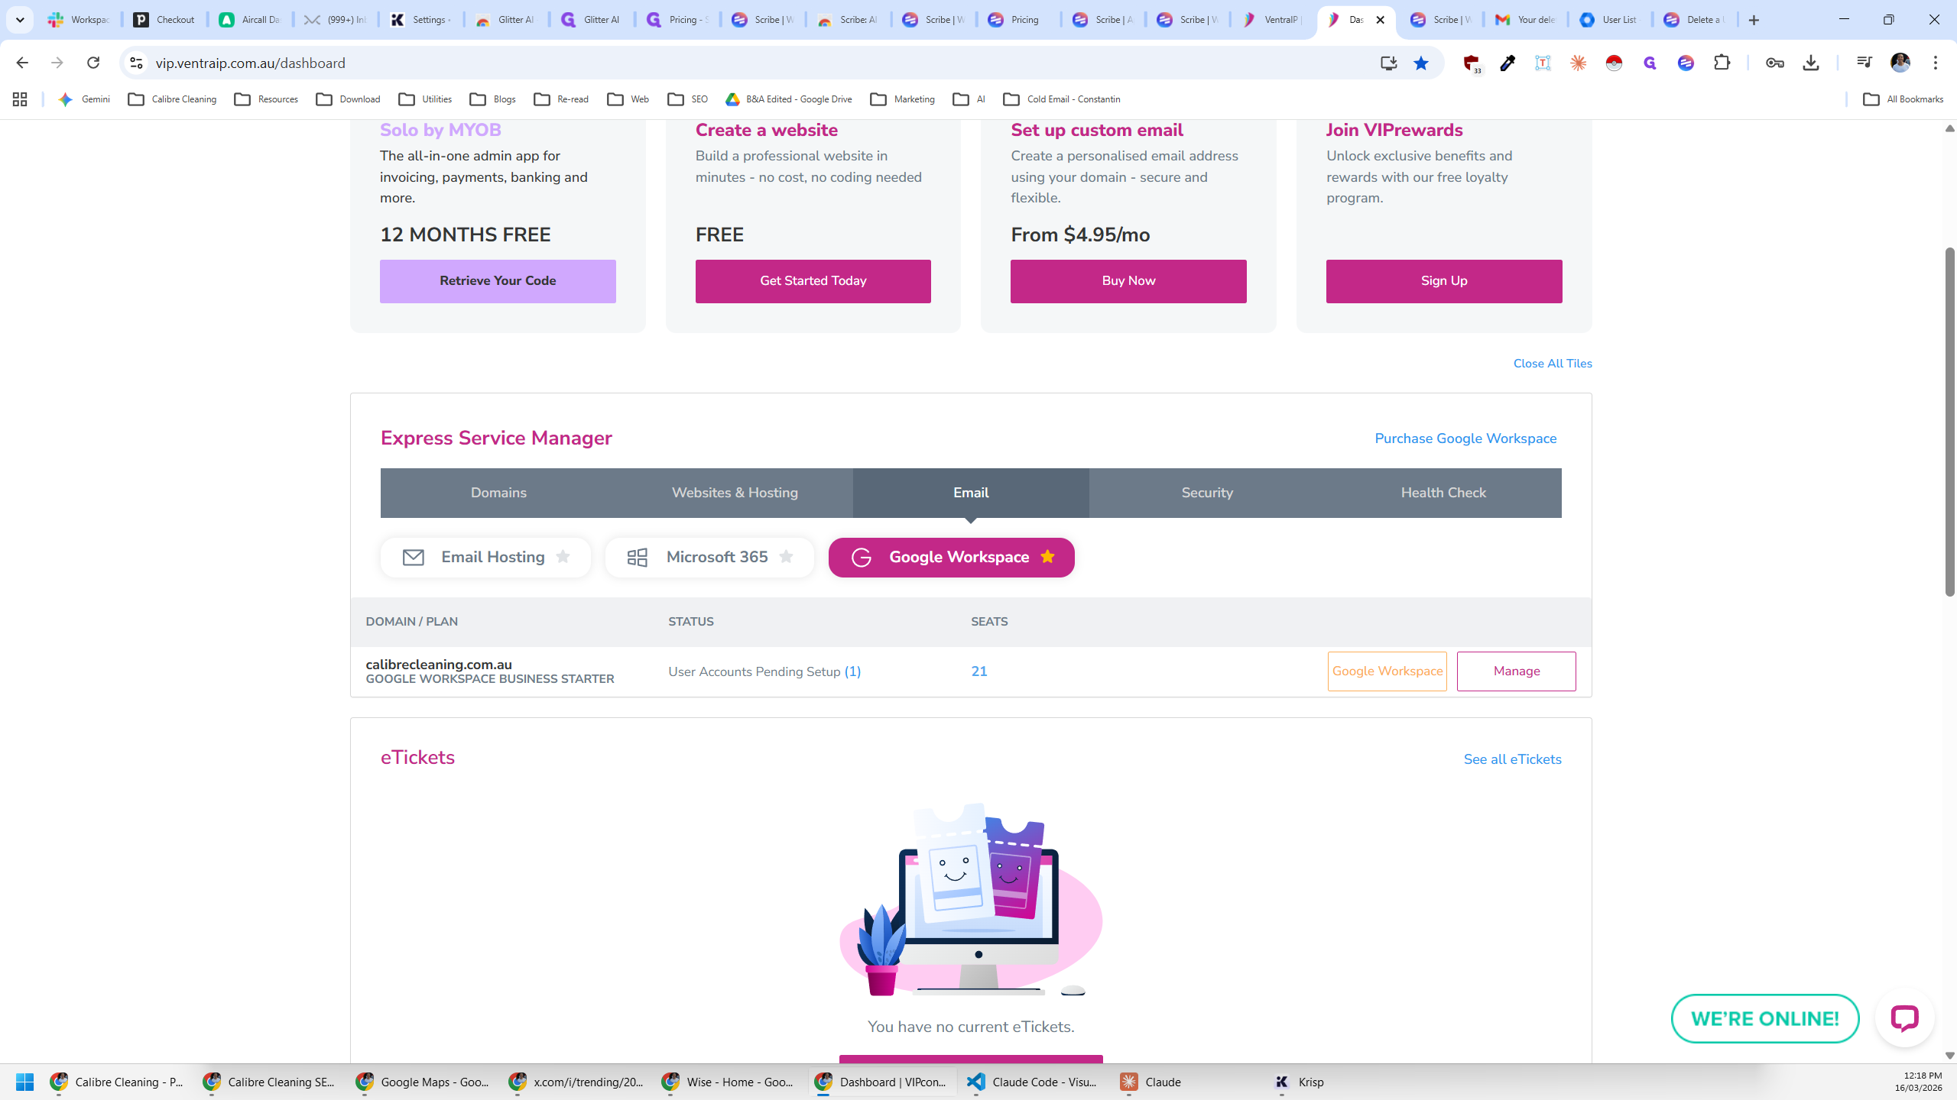The width and height of the screenshot is (1957, 1100).
Task: Click the browser bookmark star icon
Action: (x=1421, y=63)
